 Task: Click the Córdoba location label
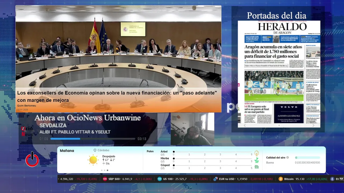click(103, 150)
